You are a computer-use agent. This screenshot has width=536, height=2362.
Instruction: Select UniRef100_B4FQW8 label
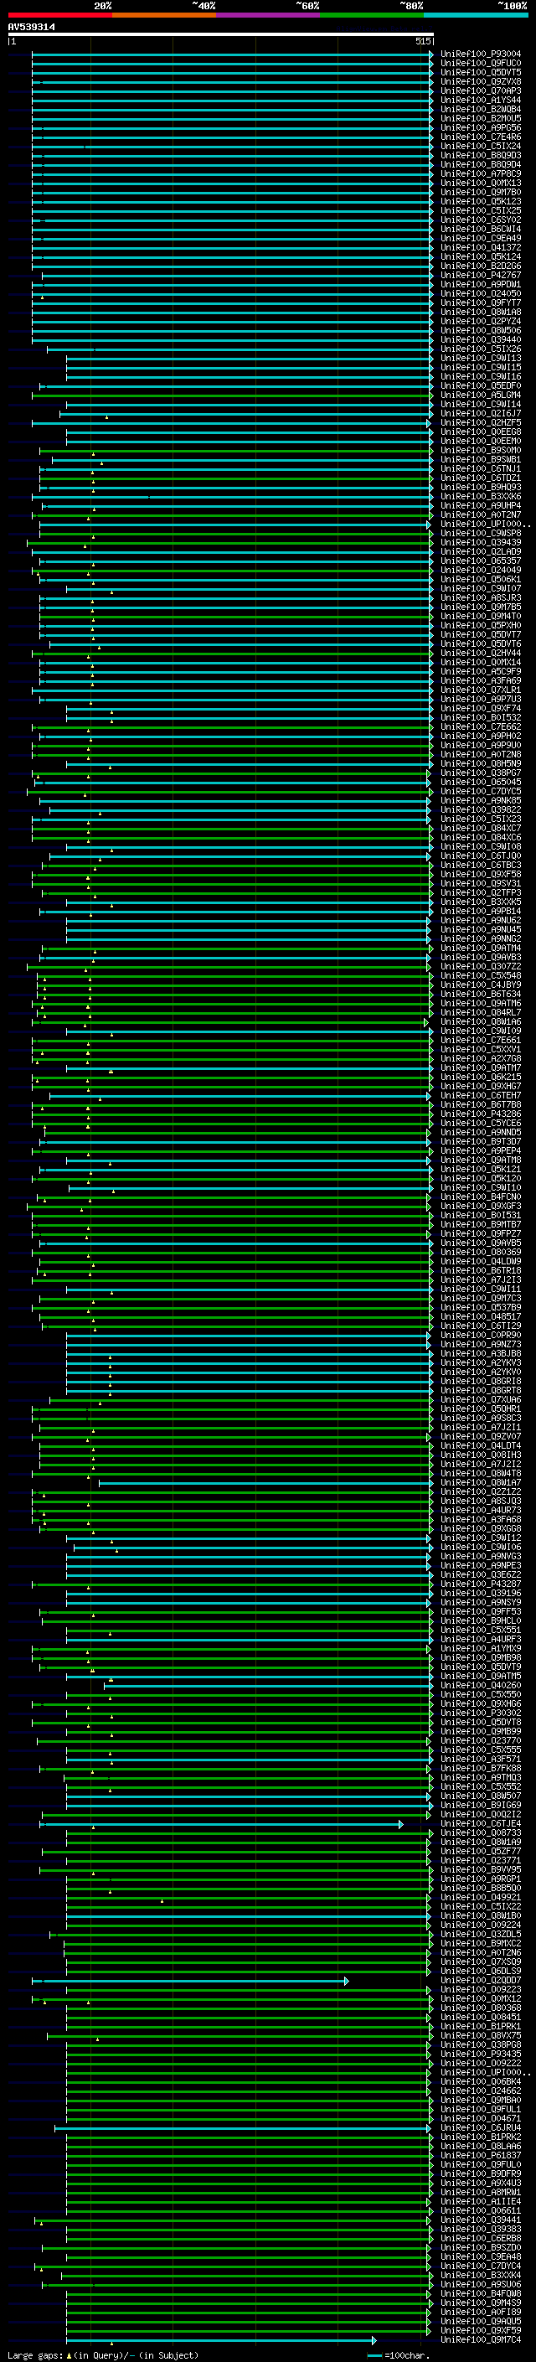pos(481,2294)
